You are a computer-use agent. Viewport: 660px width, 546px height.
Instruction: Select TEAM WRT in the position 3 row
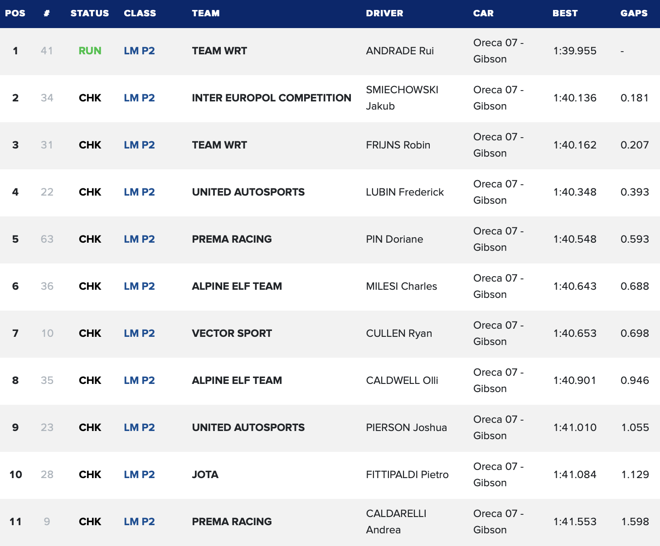click(x=219, y=145)
